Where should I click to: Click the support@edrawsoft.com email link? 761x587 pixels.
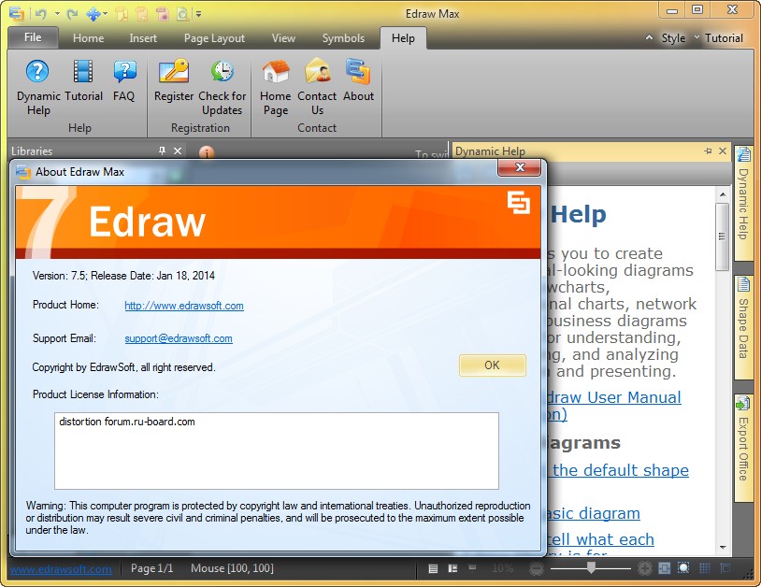click(x=179, y=338)
